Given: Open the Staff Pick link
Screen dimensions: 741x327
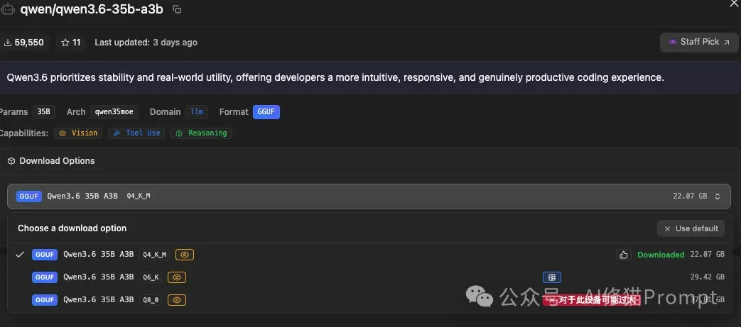Looking at the screenshot, I should 699,42.
